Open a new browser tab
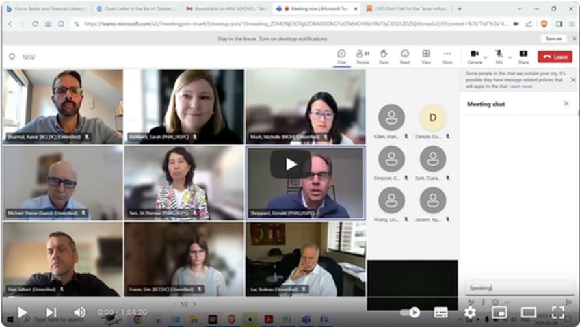 [460, 8]
